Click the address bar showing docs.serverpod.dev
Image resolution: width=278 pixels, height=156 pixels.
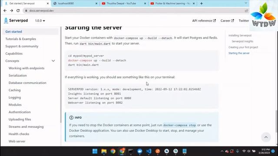click(x=135, y=10)
